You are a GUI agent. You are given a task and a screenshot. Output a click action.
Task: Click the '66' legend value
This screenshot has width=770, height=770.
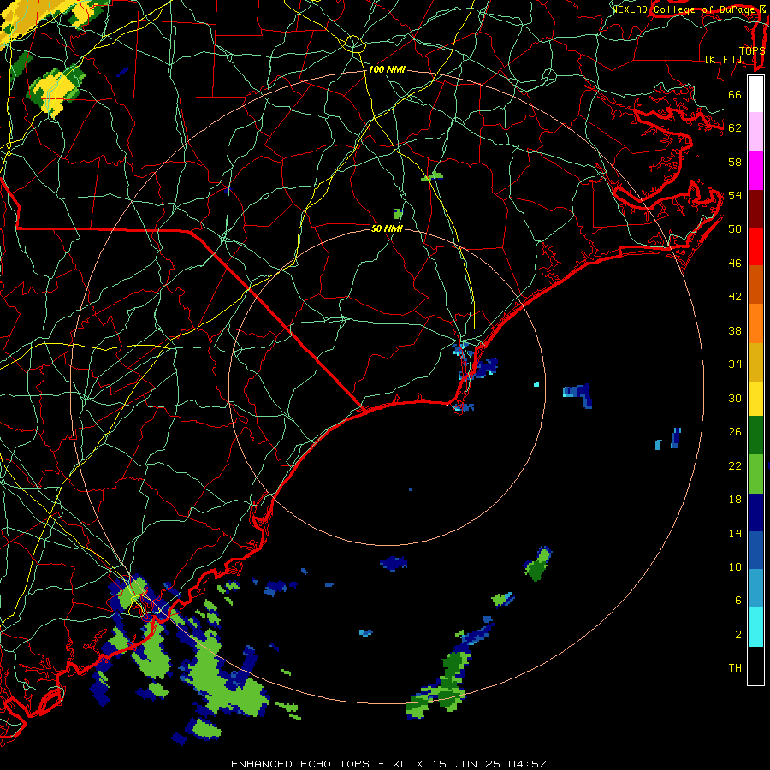click(735, 94)
